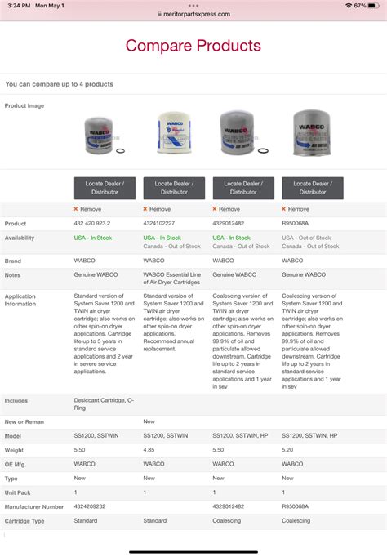Screen dimensions: 387x557
Task: Open the 4329012482 coalescing cartridge image
Action: click(243, 132)
